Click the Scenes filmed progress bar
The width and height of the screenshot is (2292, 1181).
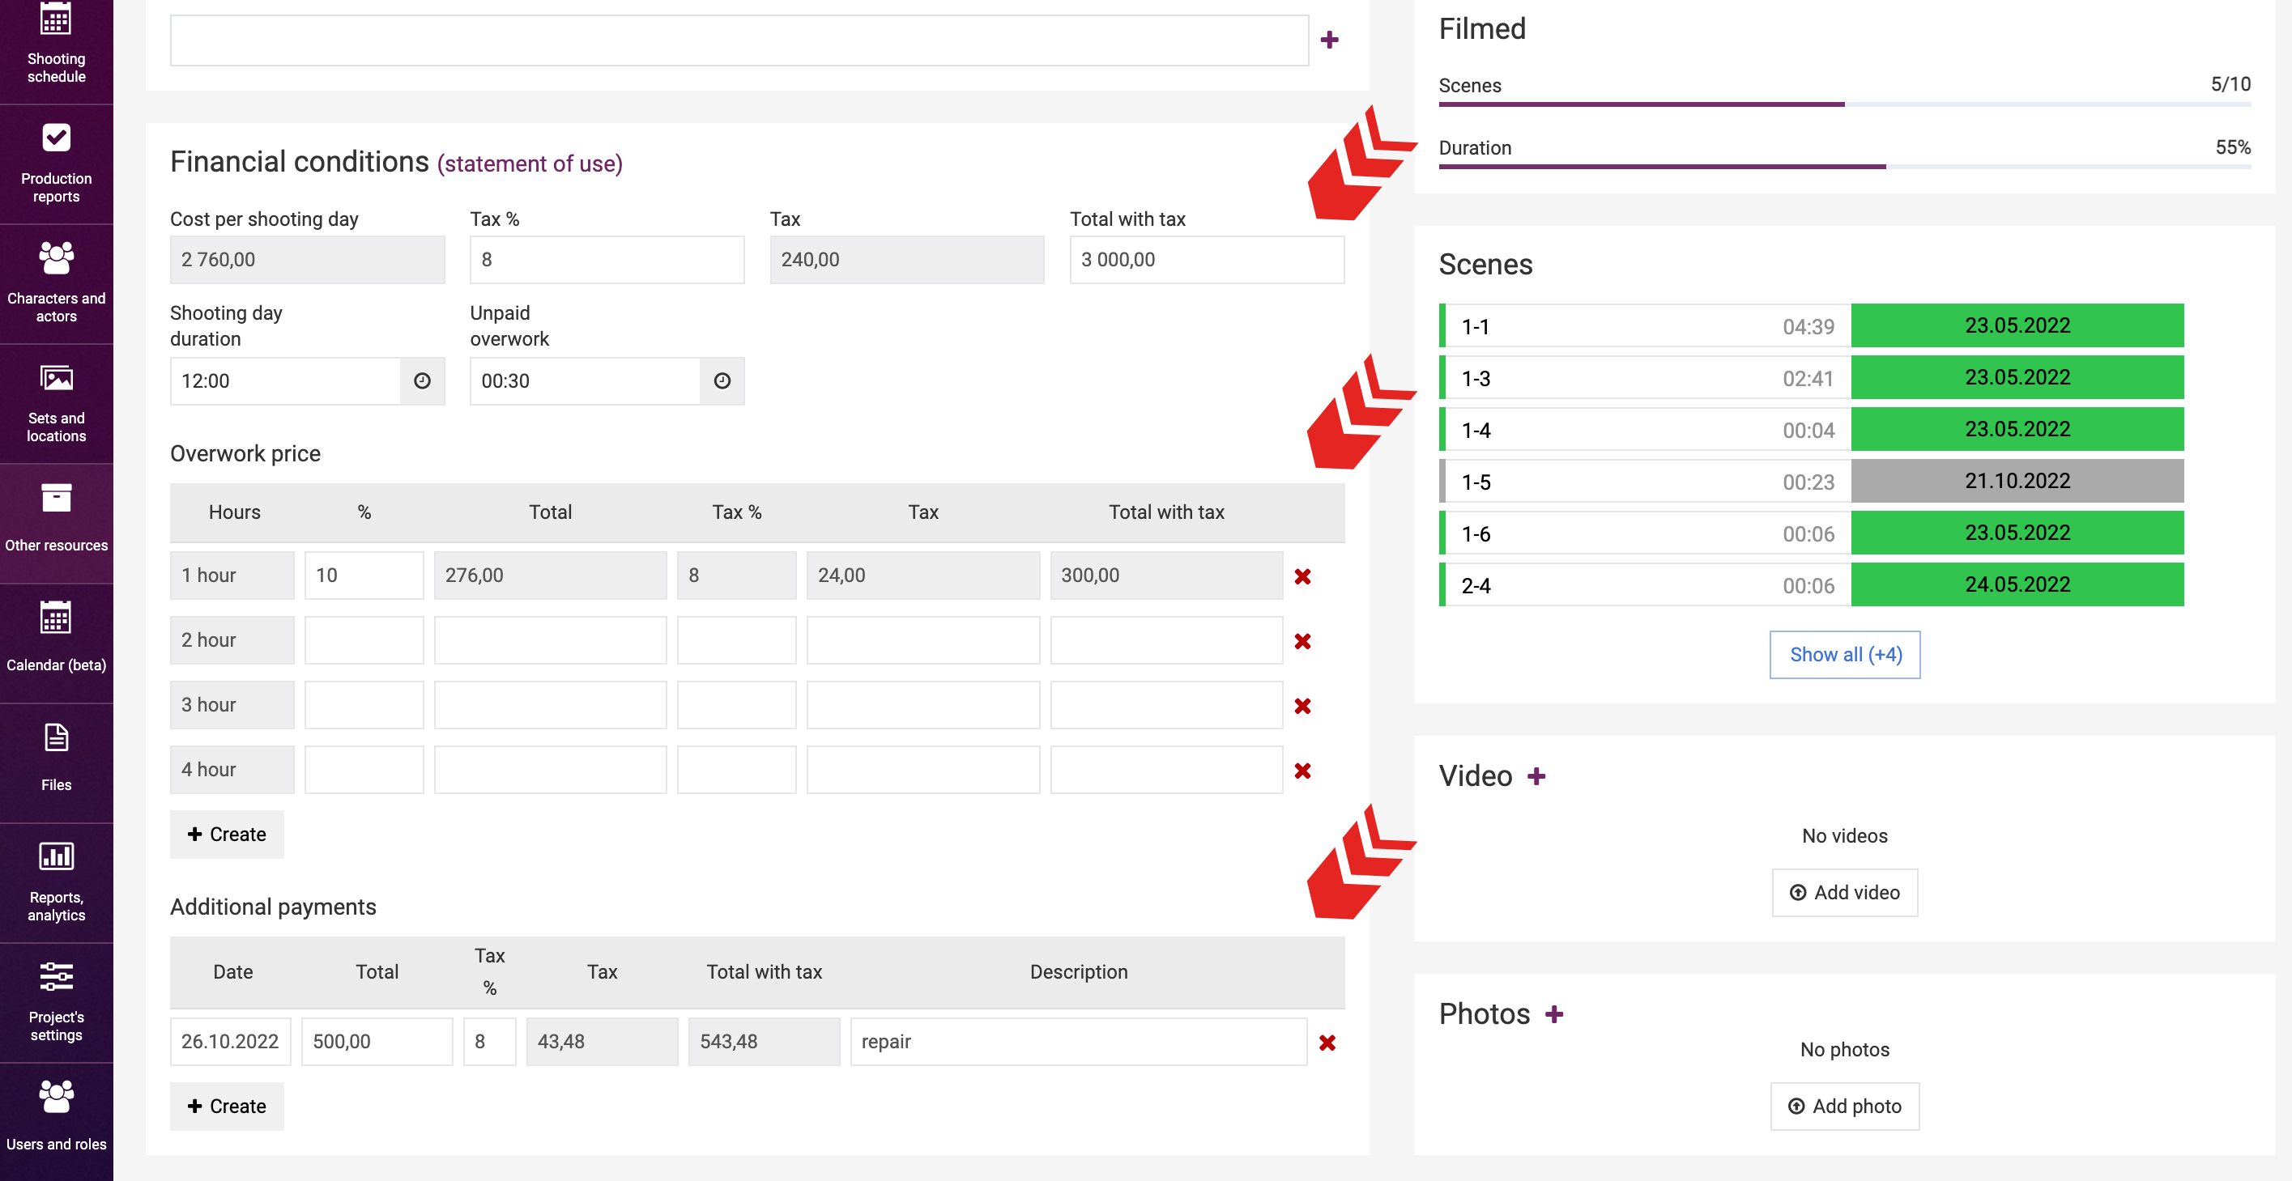[x=1844, y=104]
